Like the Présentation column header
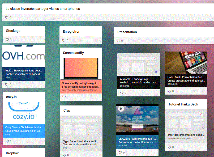The height and width of the screenshot is (157, 214). (119, 41)
